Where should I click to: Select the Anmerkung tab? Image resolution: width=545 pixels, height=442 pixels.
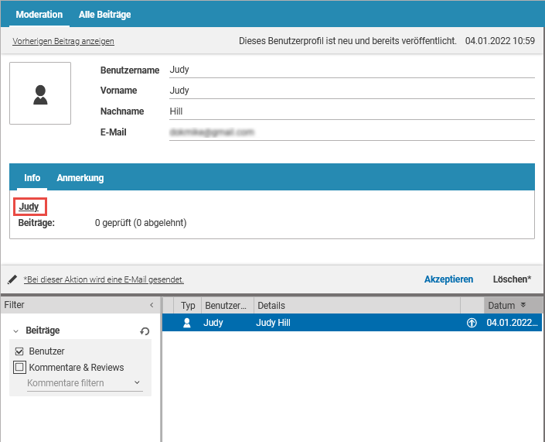pyautogui.click(x=80, y=178)
